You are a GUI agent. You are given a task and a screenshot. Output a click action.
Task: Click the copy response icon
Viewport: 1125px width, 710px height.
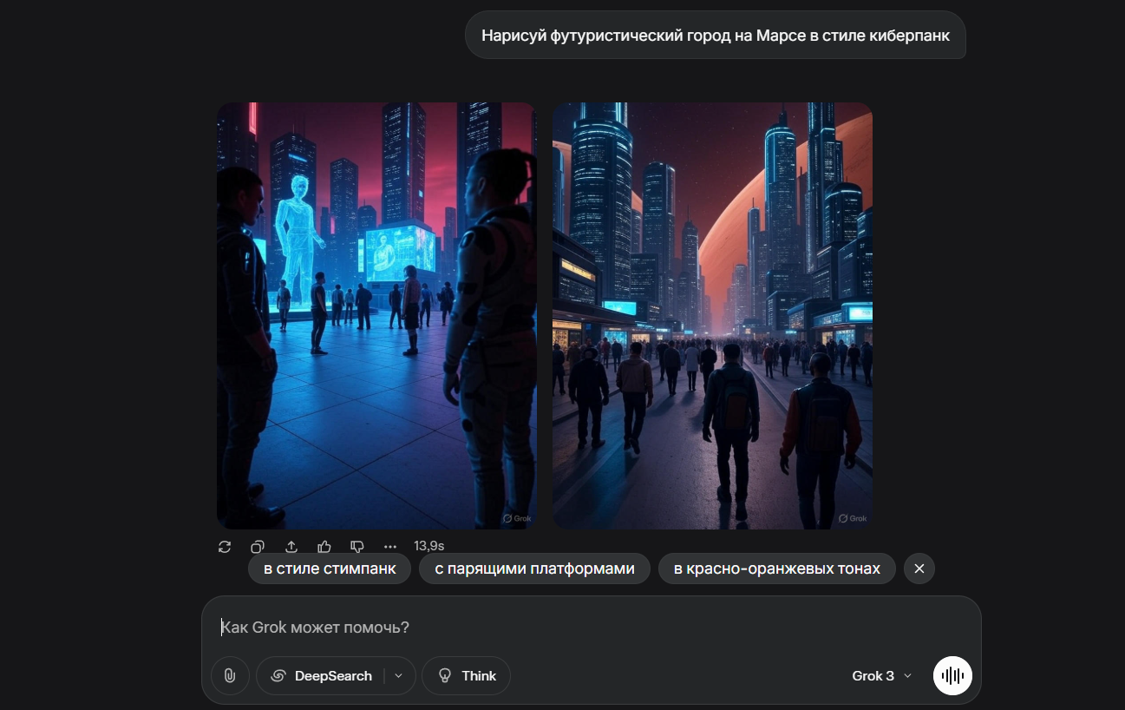coord(258,546)
